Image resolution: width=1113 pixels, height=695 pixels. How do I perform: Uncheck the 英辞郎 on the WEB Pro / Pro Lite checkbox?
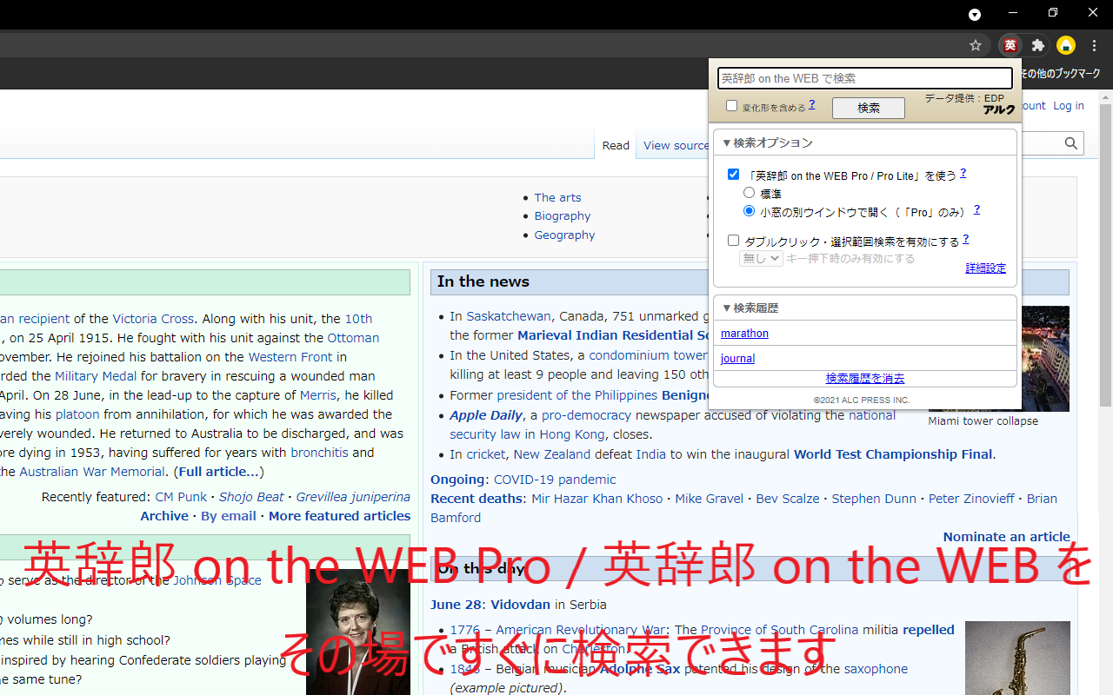733,175
